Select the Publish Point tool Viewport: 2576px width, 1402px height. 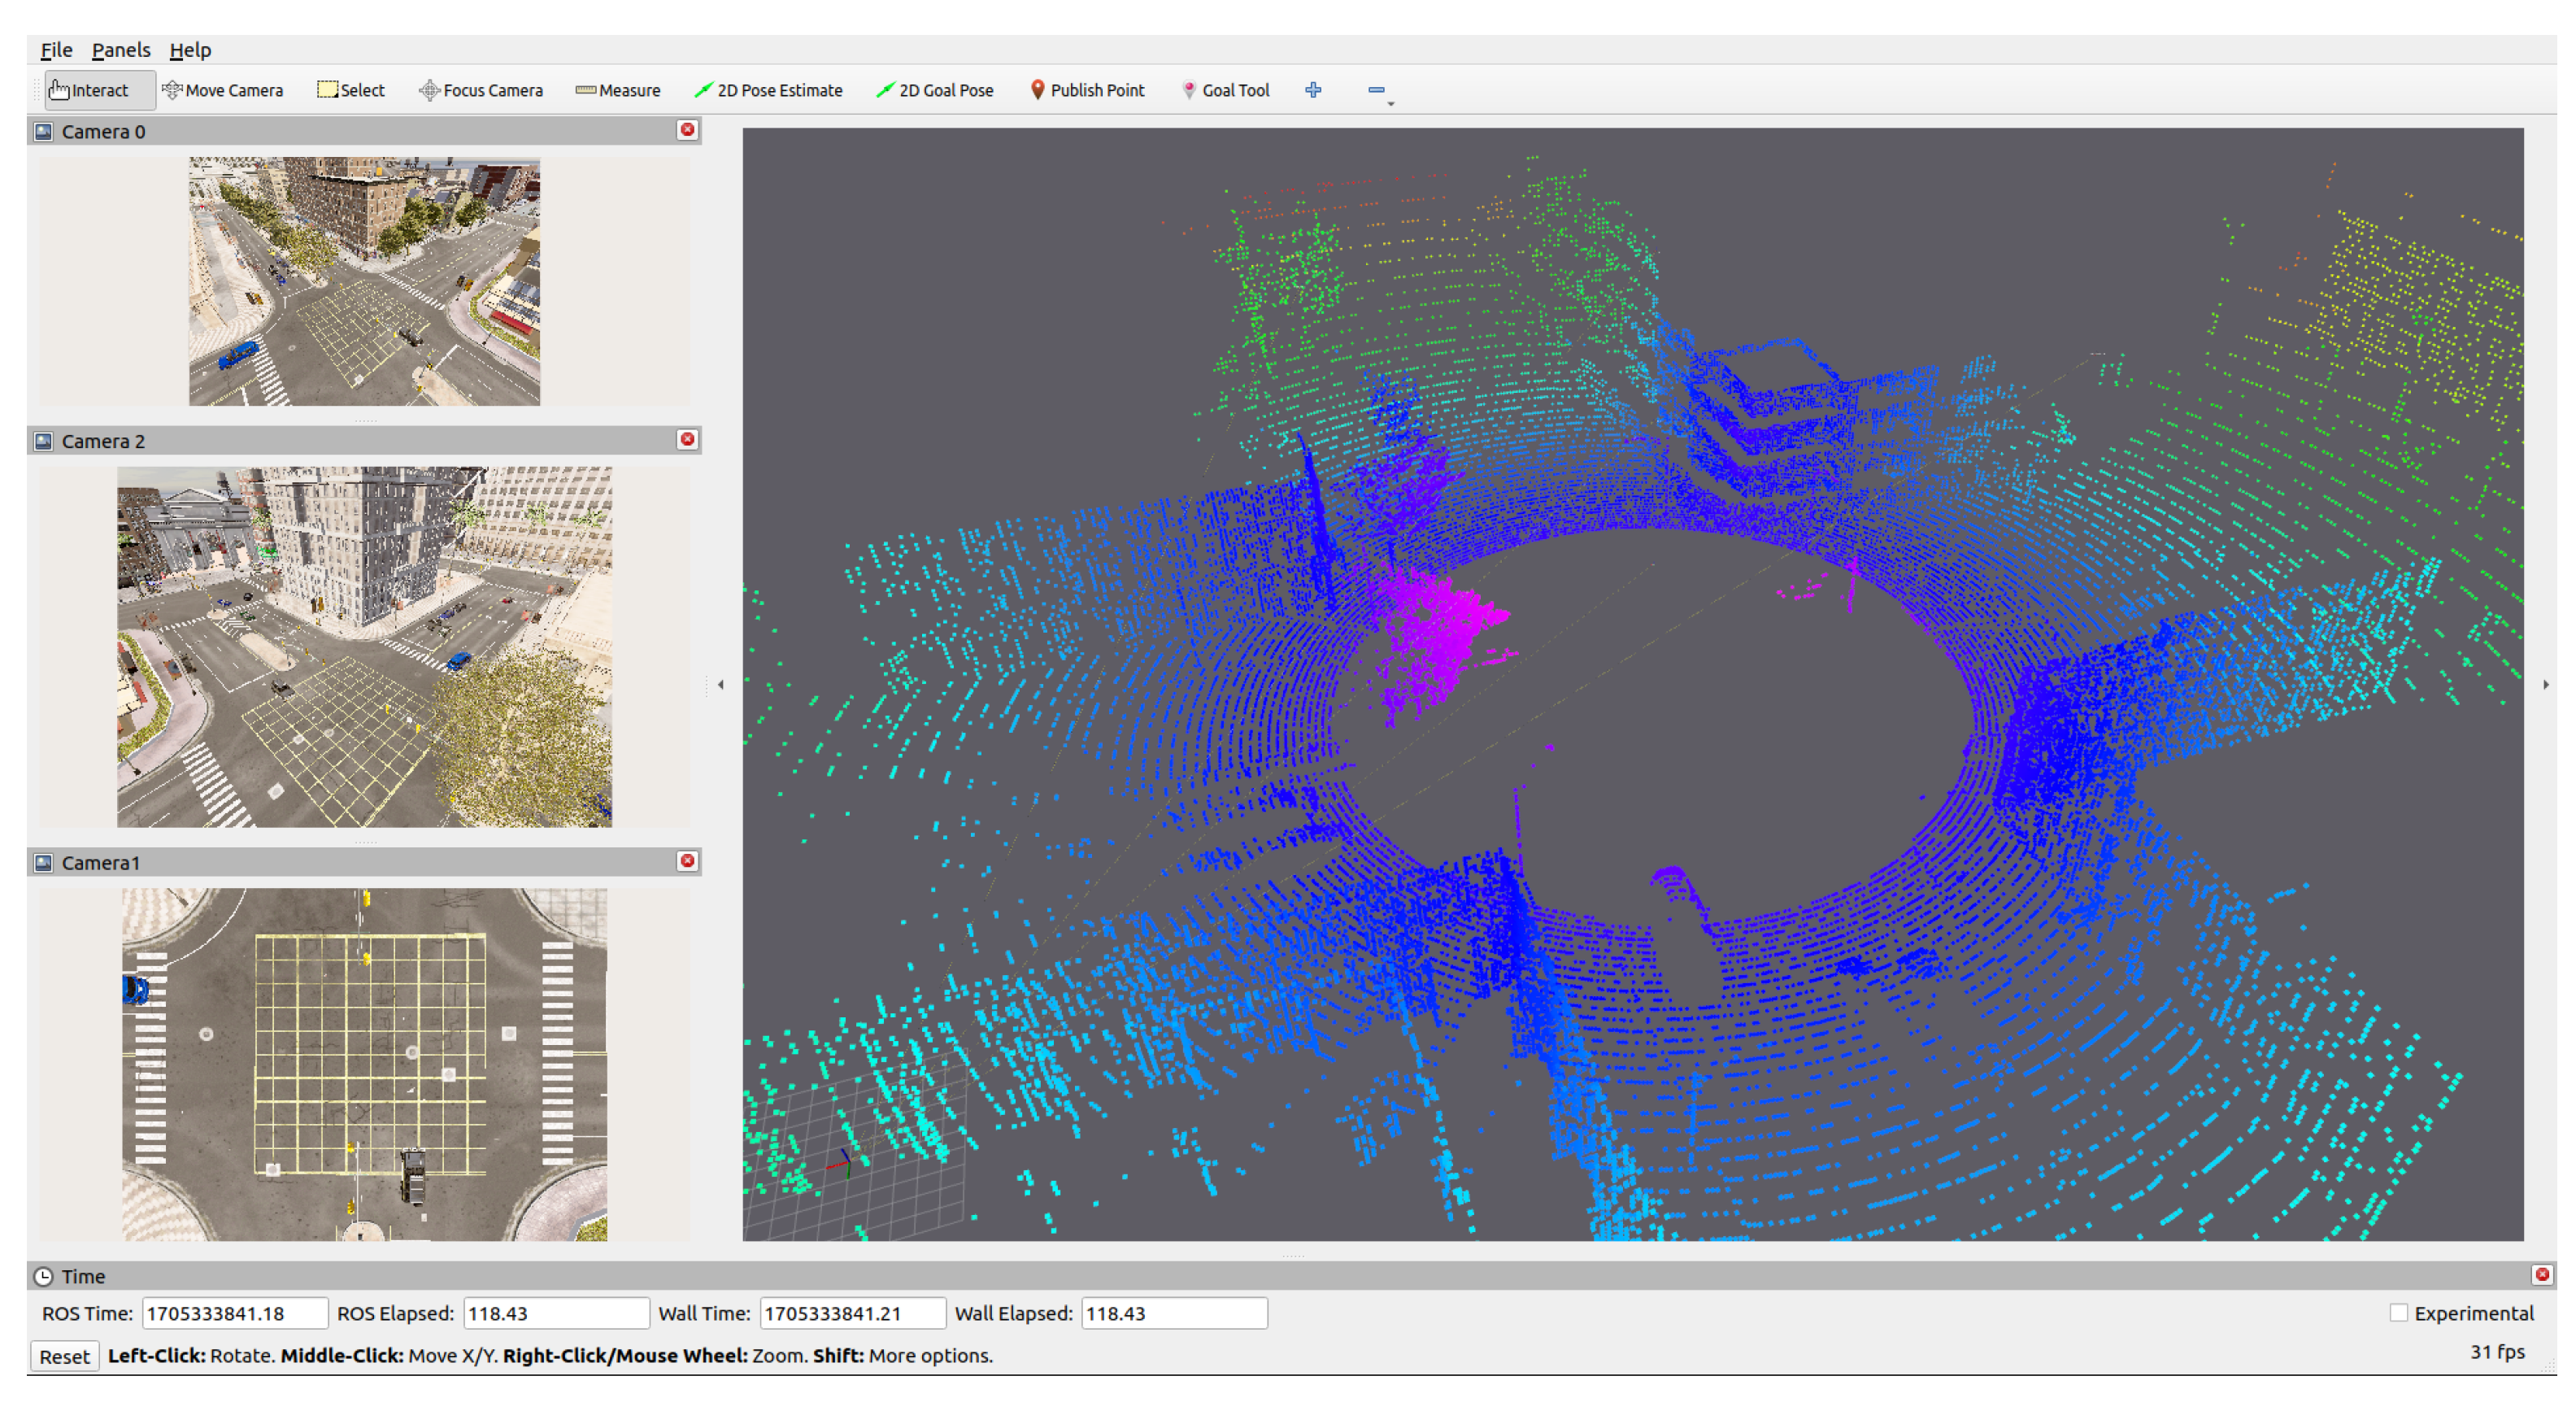1086,90
